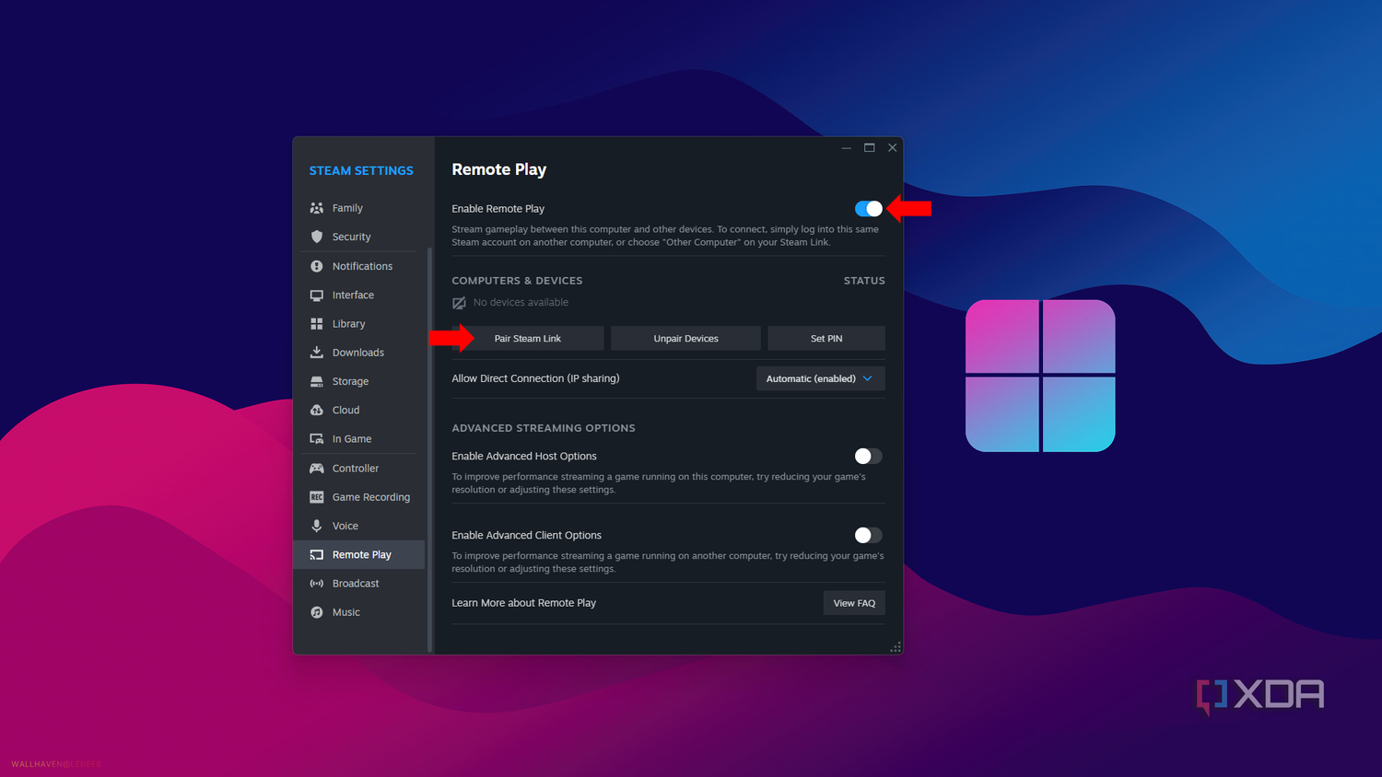
Task: Open the Security settings page
Action: 359,237
